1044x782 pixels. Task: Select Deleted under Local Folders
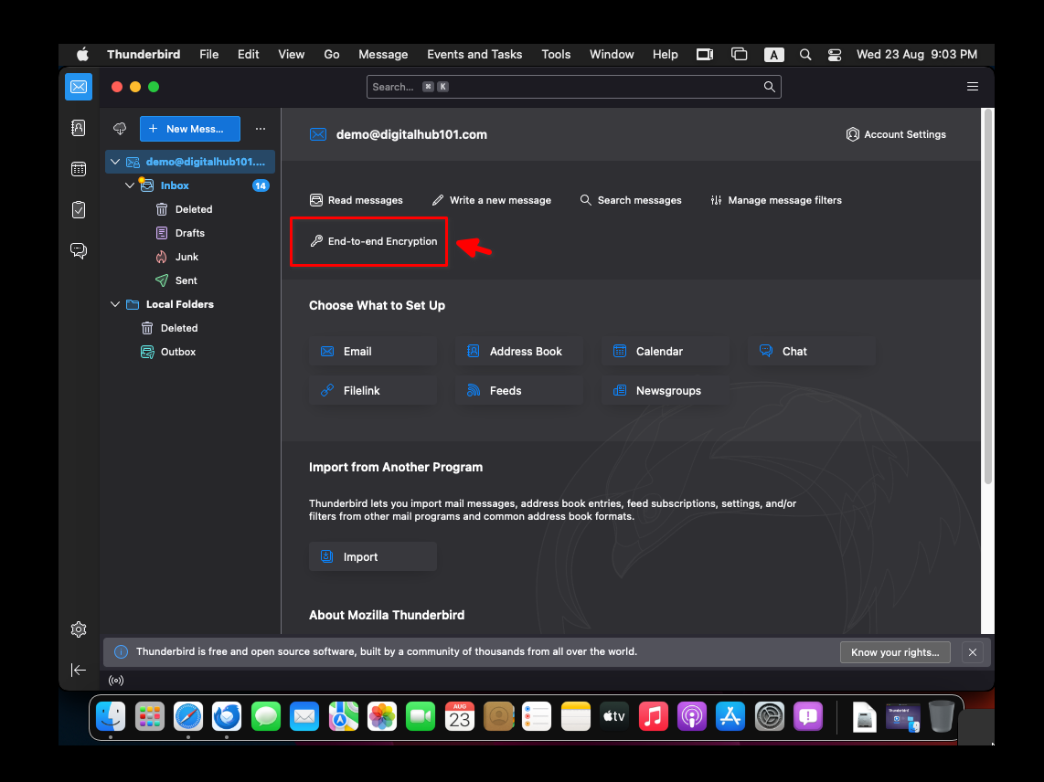(190, 328)
